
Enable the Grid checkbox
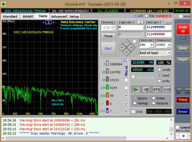point(133,111)
